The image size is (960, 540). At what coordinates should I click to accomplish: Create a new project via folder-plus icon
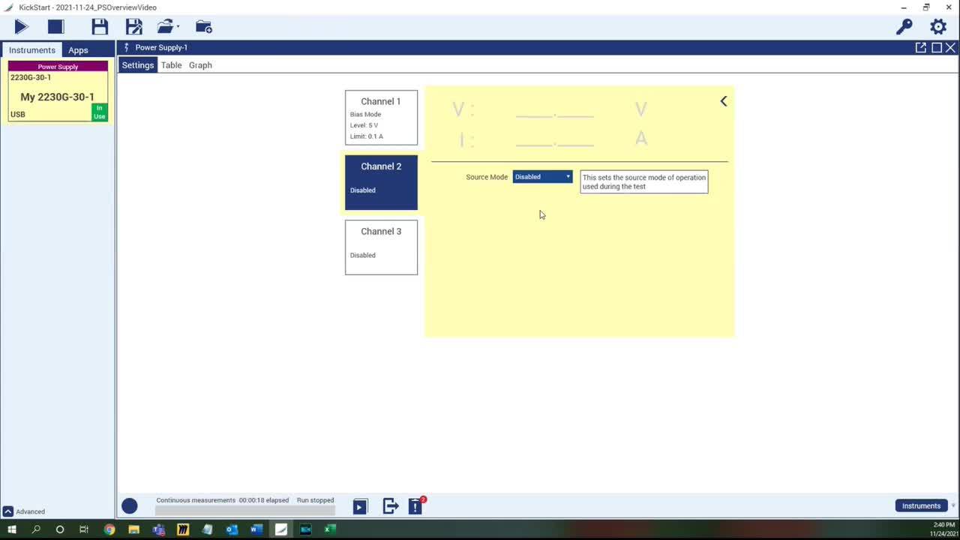[x=204, y=27]
